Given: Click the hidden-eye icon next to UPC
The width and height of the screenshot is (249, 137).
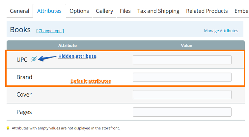Looking at the screenshot, I should 34,59.
